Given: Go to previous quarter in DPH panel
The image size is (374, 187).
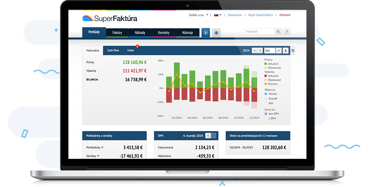Looking at the screenshot, I should point(208,136).
